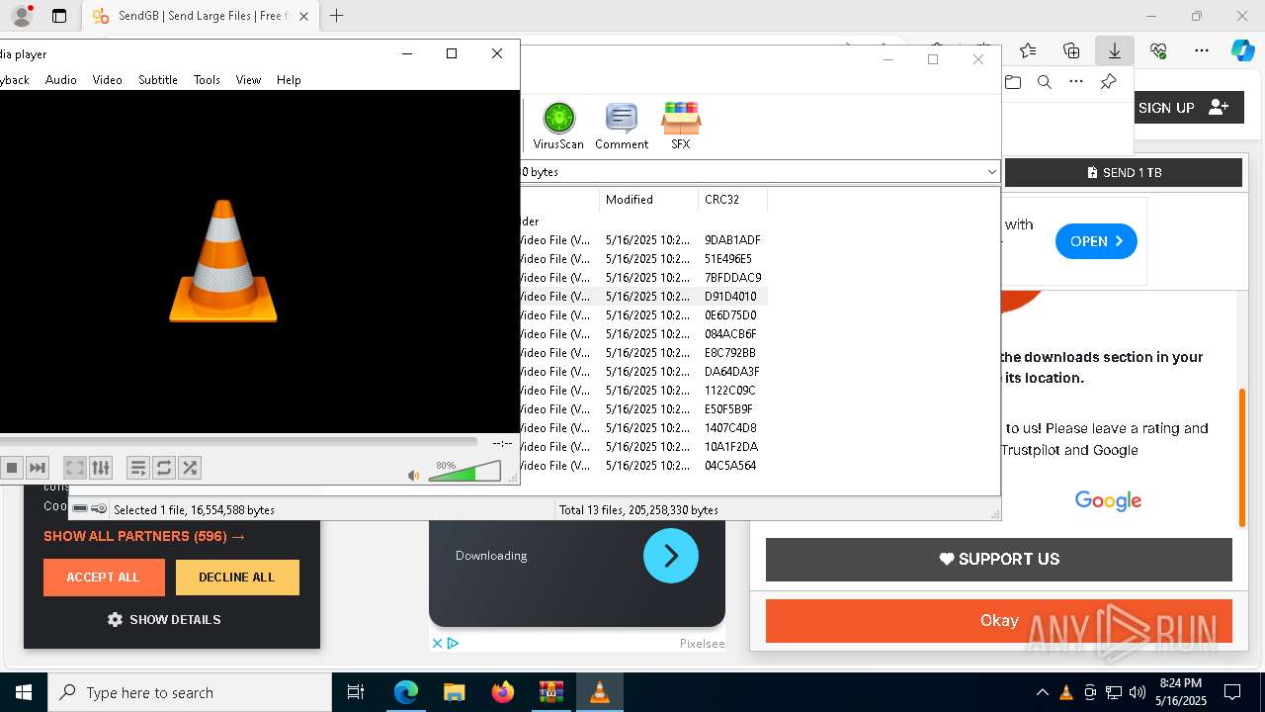Open Copilot in Edge

pos(1242,50)
